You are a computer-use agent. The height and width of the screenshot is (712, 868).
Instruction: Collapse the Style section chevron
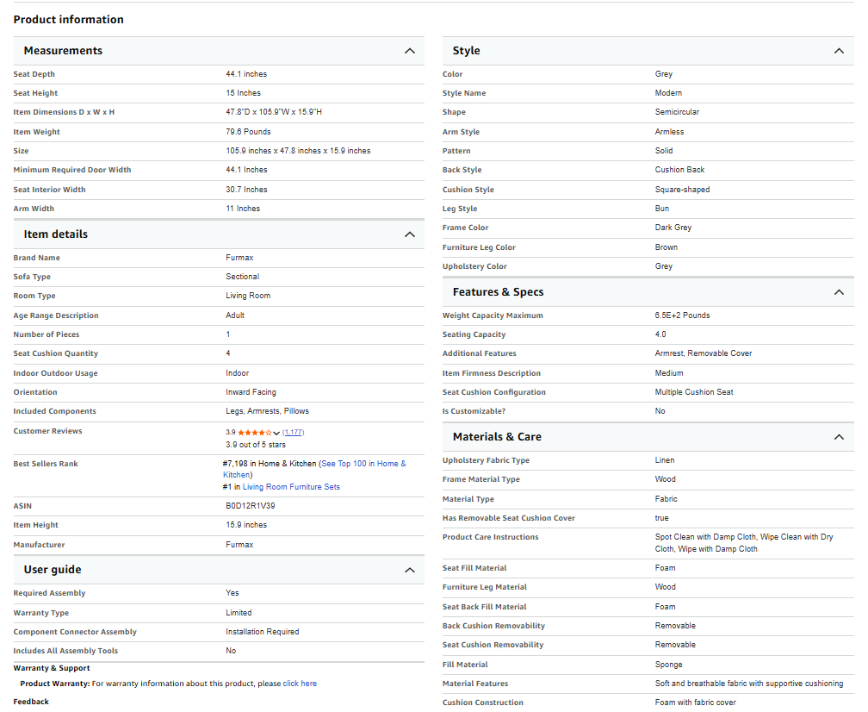click(839, 51)
